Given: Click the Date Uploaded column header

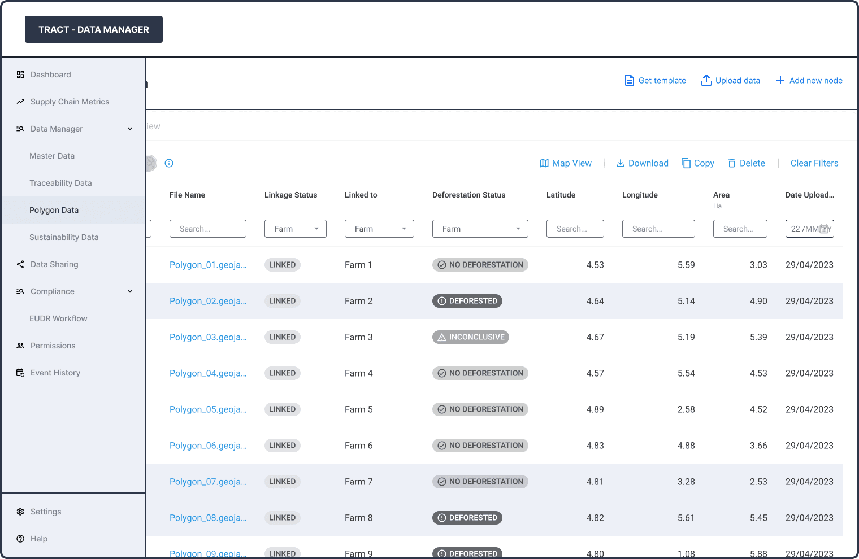Looking at the screenshot, I should (x=810, y=195).
